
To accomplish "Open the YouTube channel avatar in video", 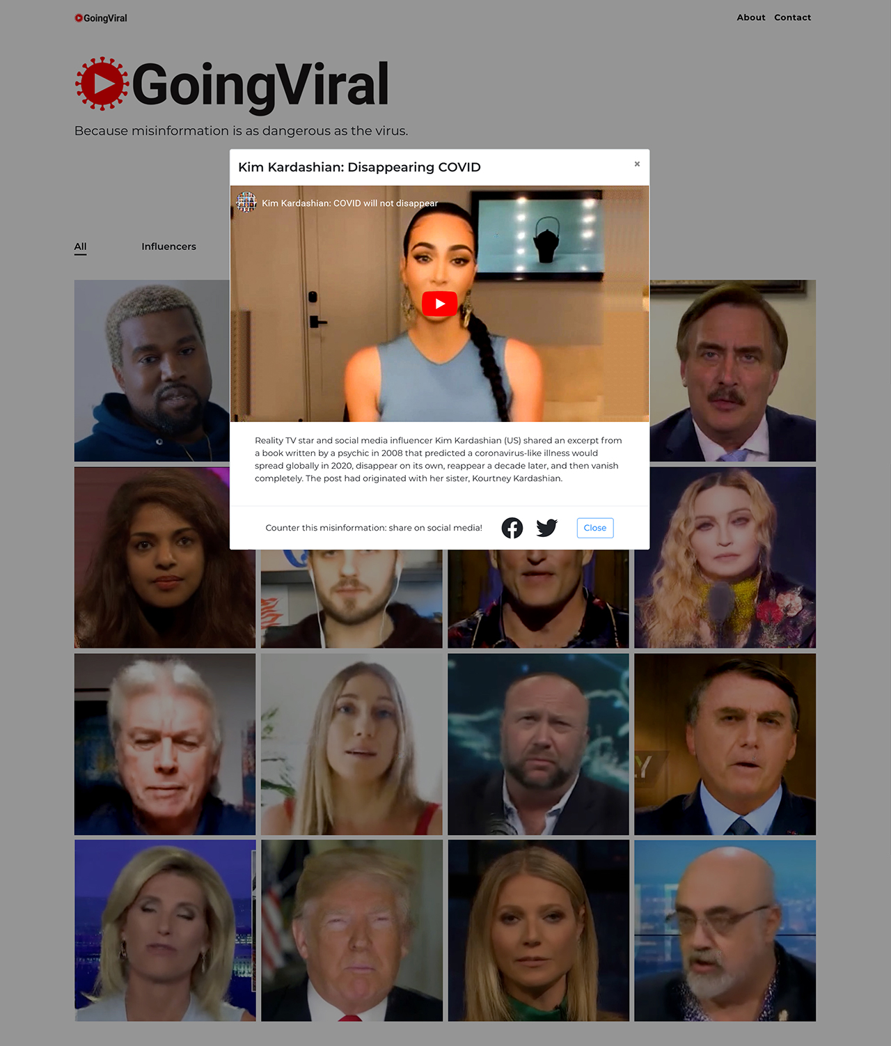I will [246, 203].
